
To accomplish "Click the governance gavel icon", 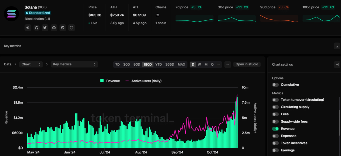I will 28,28.
